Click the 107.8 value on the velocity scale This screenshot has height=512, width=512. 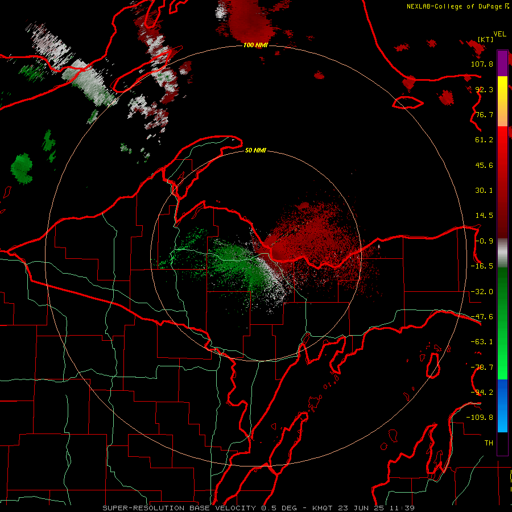(482, 64)
